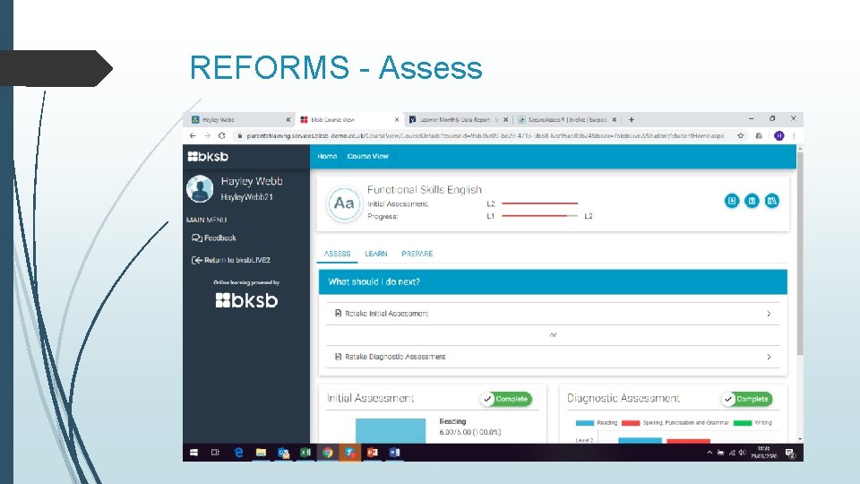Viewport: 860px width, 484px height.
Task: Click Return to bksbLIVE2 link
Action: click(x=231, y=260)
